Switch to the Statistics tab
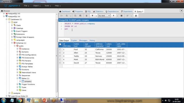This screenshot has width=184, height=103. 98,11
